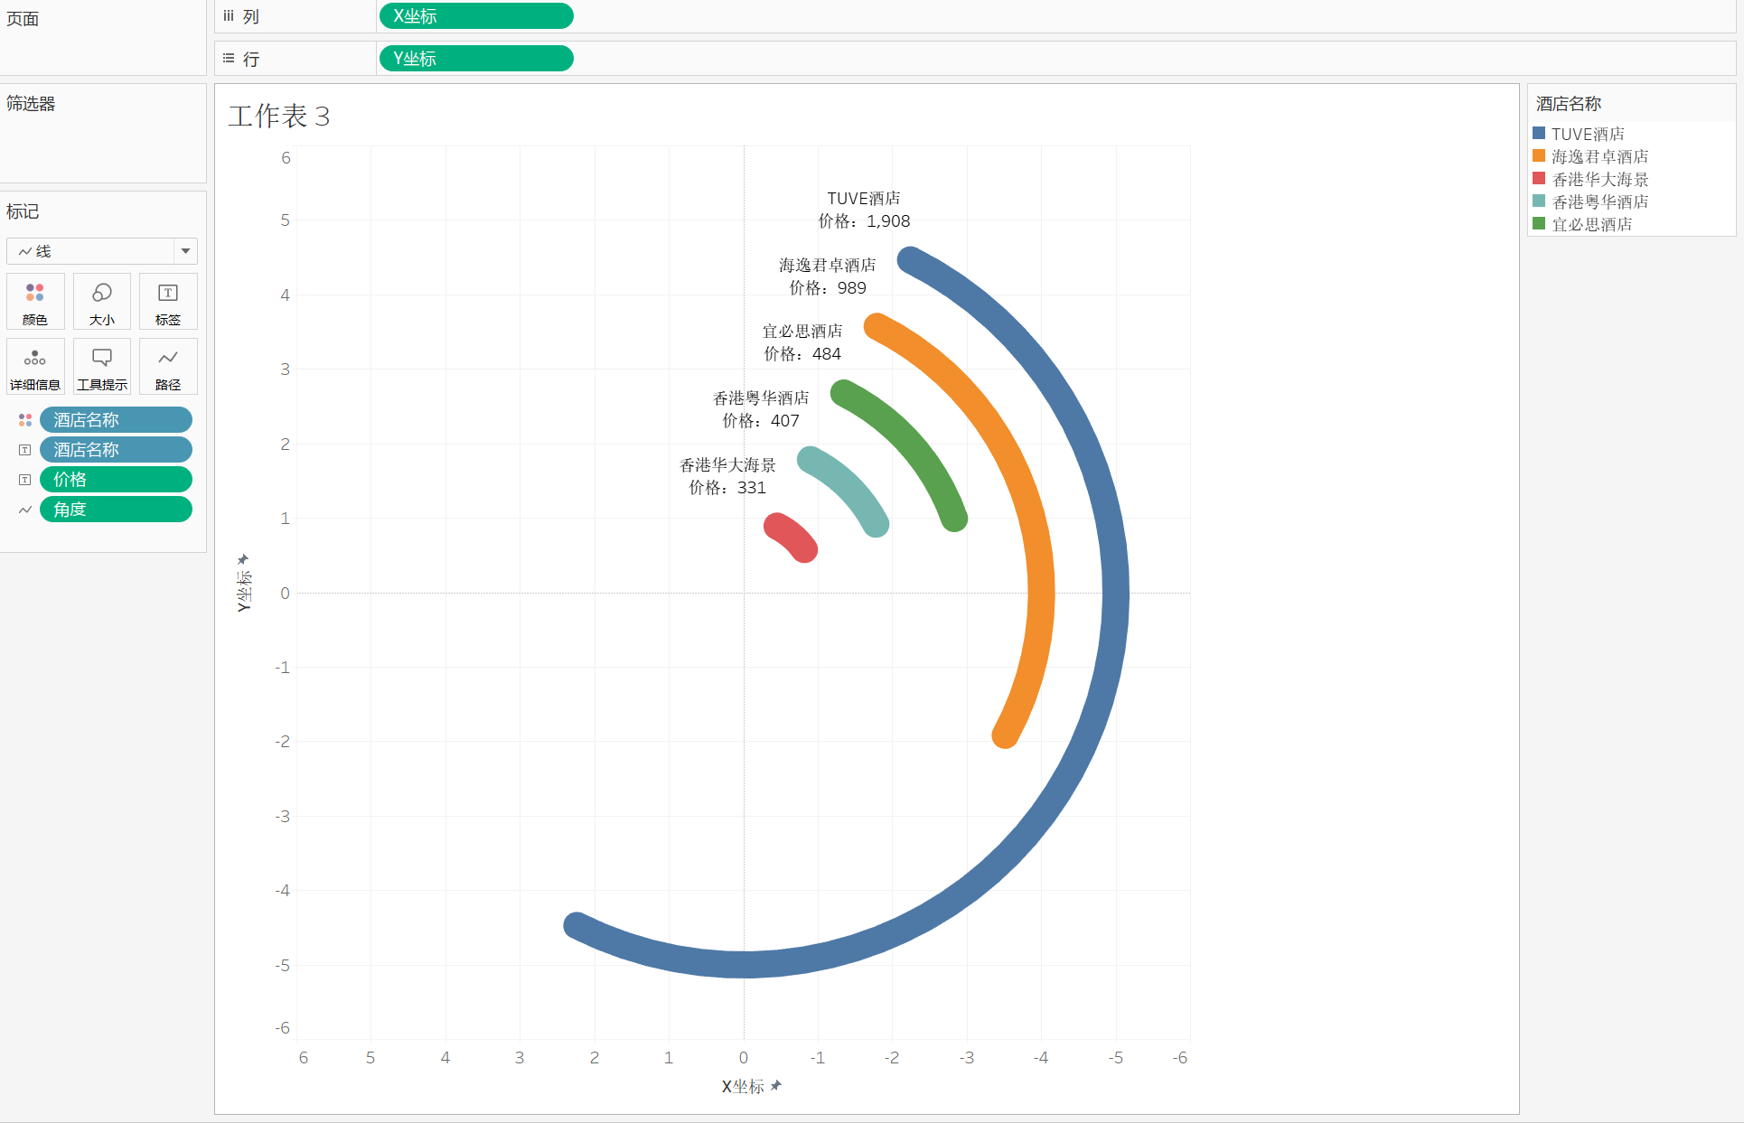The height and width of the screenshot is (1123, 1744).
Task: Click label icon beside 价格 pill
Action: click(25, 480)
